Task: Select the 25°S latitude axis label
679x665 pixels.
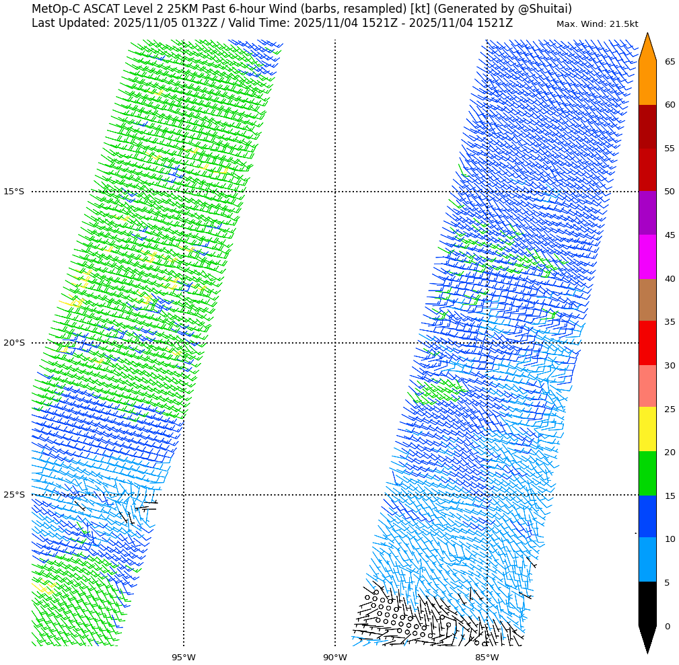Action: pyautogui.click(x=13, y=495)
